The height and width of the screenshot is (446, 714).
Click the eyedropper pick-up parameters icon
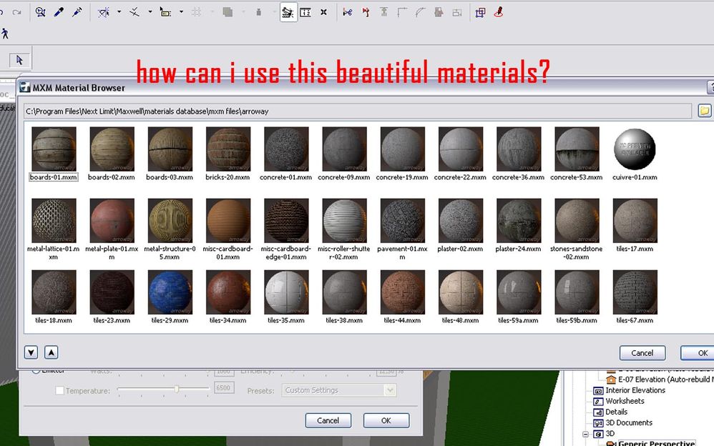click(59, 12)
